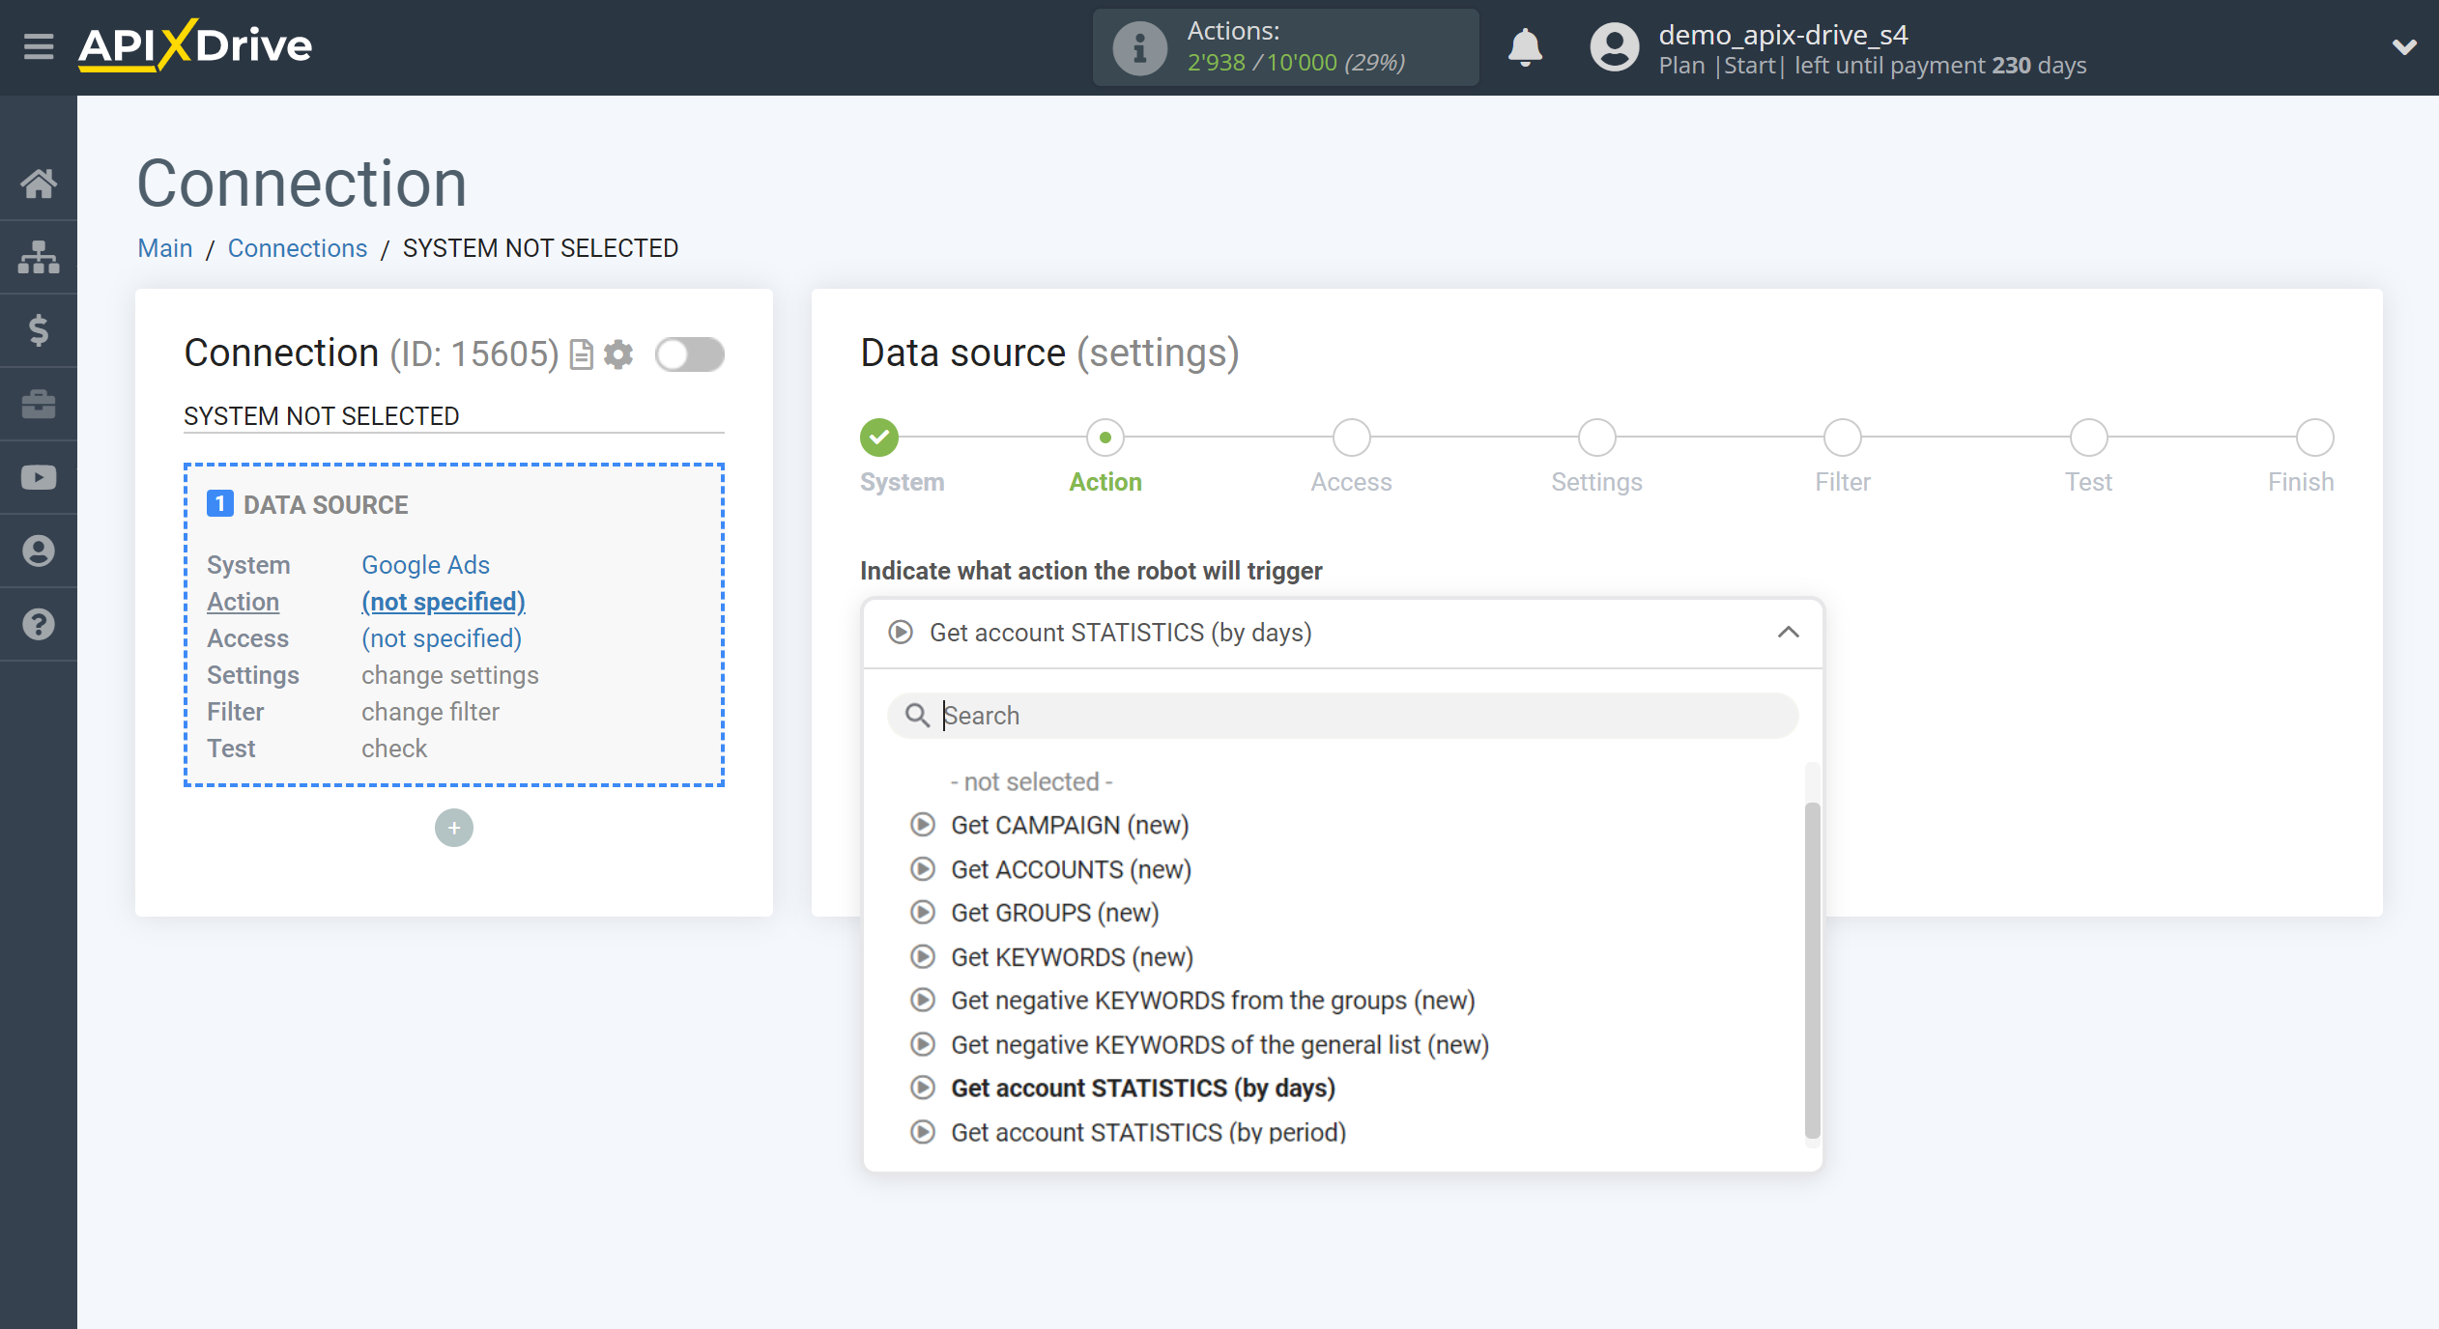Click the add new data source button
Viewport: 2439px width, 1329px height.
(x=453, y=827)
